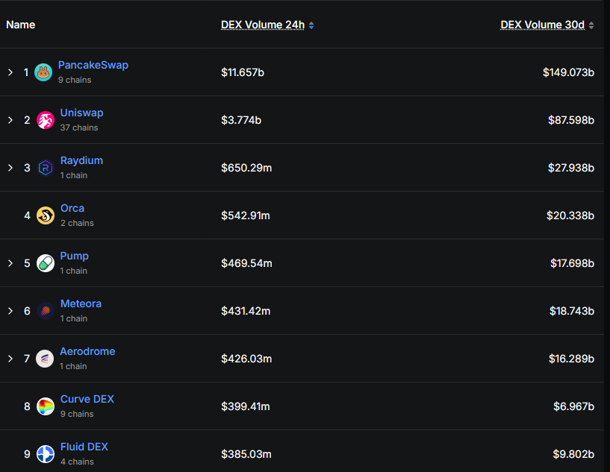Viewport: 610px width, 472px height.
Task: Sort by DEX Volume 30d arrows icon
Action: click(591, 25)
